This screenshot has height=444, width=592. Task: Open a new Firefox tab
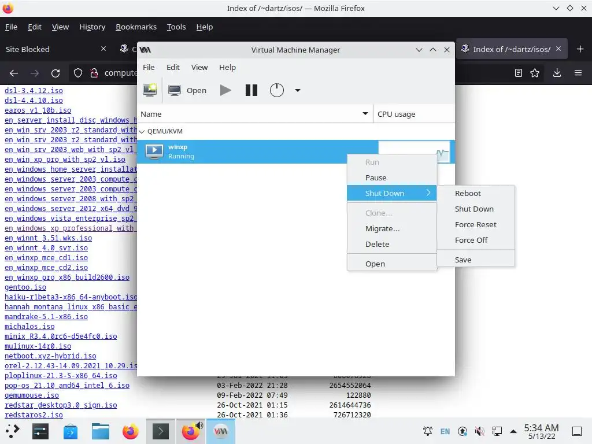tap(580, 49)
